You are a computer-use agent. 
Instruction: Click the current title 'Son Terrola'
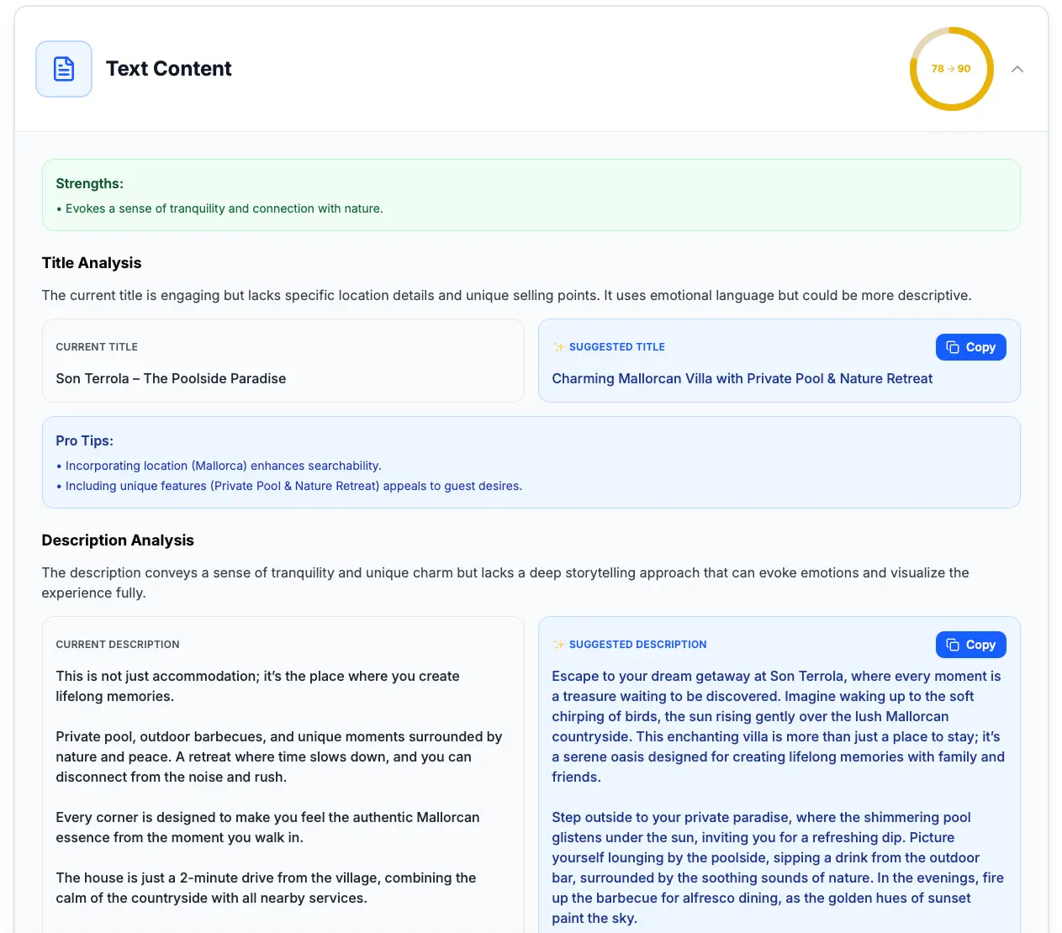click(171, 378)
